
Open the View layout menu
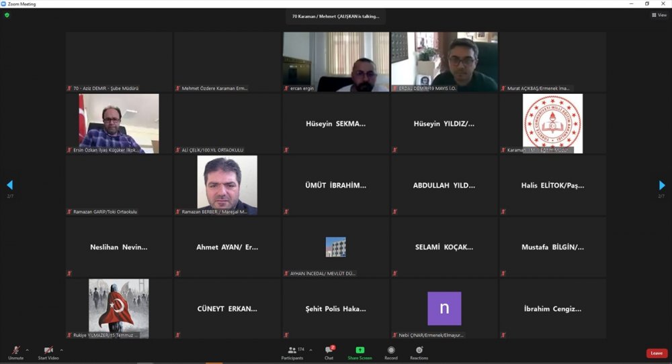[659, 15]
